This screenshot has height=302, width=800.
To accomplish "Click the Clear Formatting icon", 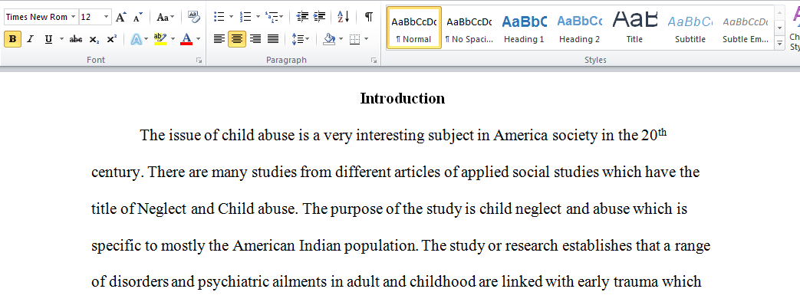I will click(194, 18).
